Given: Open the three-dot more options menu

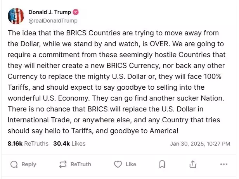Looking at the screenshot, I should tap(223, 164).
